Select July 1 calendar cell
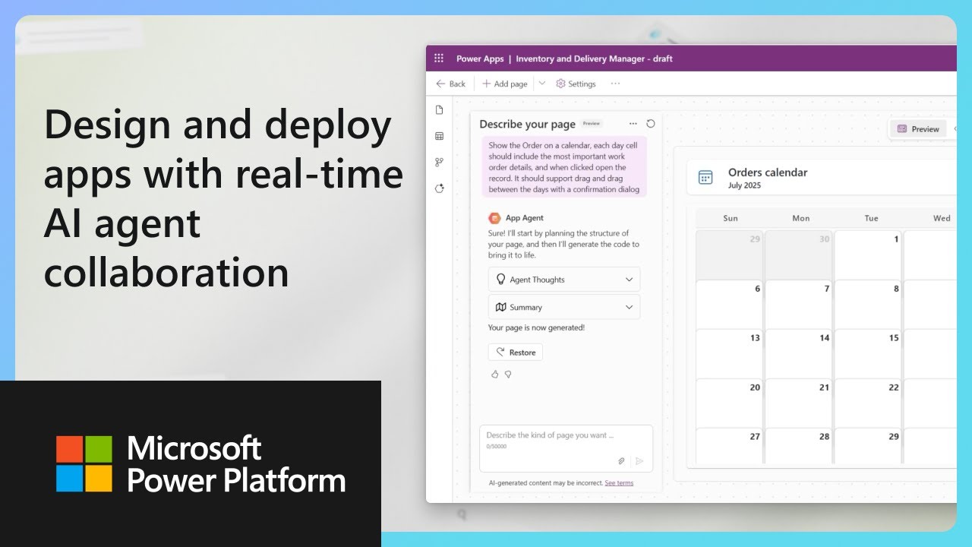Viewport: 972px width, 547px height. pos(868,255)
